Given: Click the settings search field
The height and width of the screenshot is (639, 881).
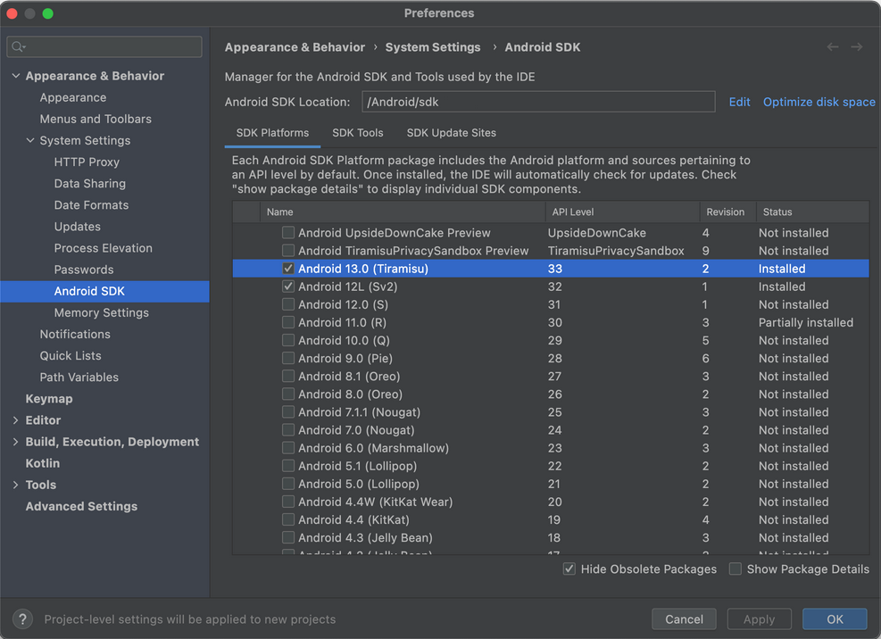Looking at the screenshot, I should [104, 46].
